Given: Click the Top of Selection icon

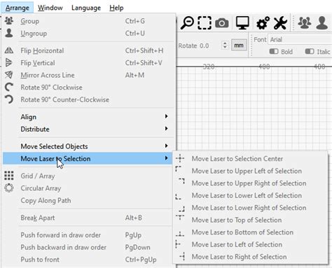Looking at the screenshot, I should pyautogui.click(x=180, y=218).
